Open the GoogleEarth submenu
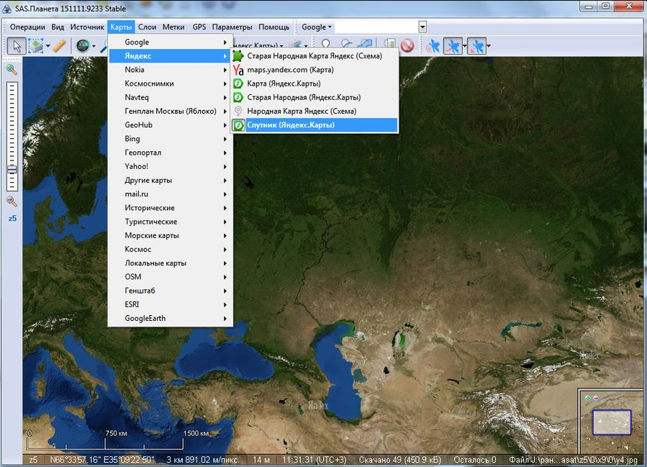 click(x=171, y=319)
